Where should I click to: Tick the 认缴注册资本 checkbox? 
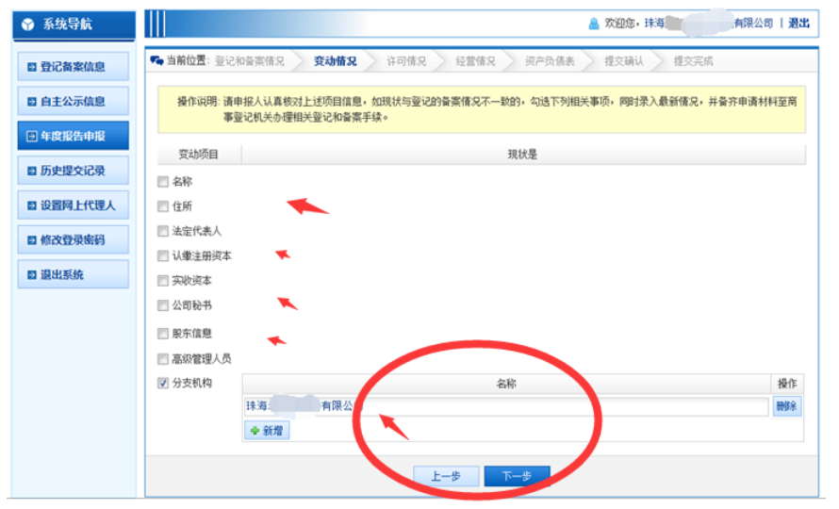click(x=163, y=255)
